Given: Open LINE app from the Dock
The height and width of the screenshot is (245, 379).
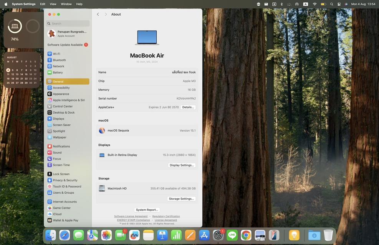Looking at the screenshot, I should tap(232, 235).
